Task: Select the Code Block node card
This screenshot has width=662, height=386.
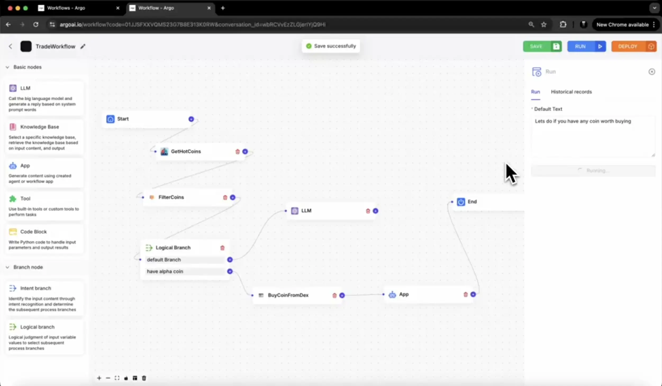Action: tap(44, 239)
